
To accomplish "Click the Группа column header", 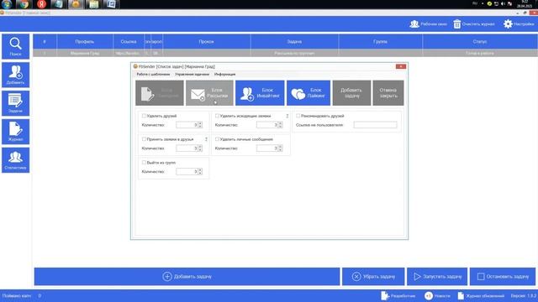I will click(381, 41).
